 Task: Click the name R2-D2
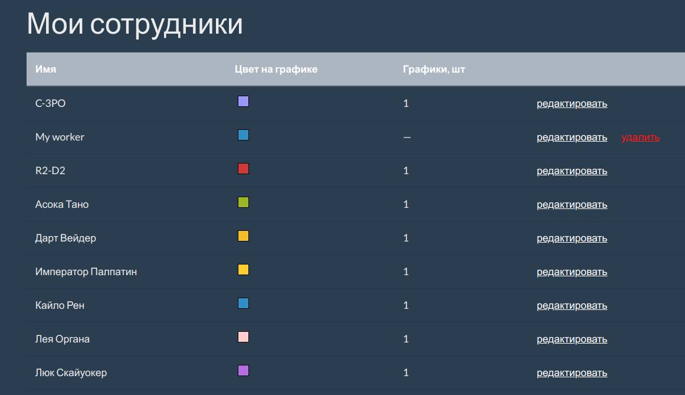coord(50,171)
